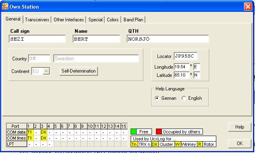The height and width of the screenshot is (153, 255).
Task: Click the Self-Determination button
Action: 79,71
